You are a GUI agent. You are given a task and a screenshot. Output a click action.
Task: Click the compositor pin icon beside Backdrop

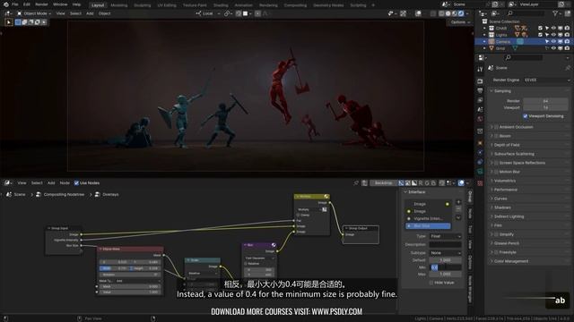(x=356, y=182)
